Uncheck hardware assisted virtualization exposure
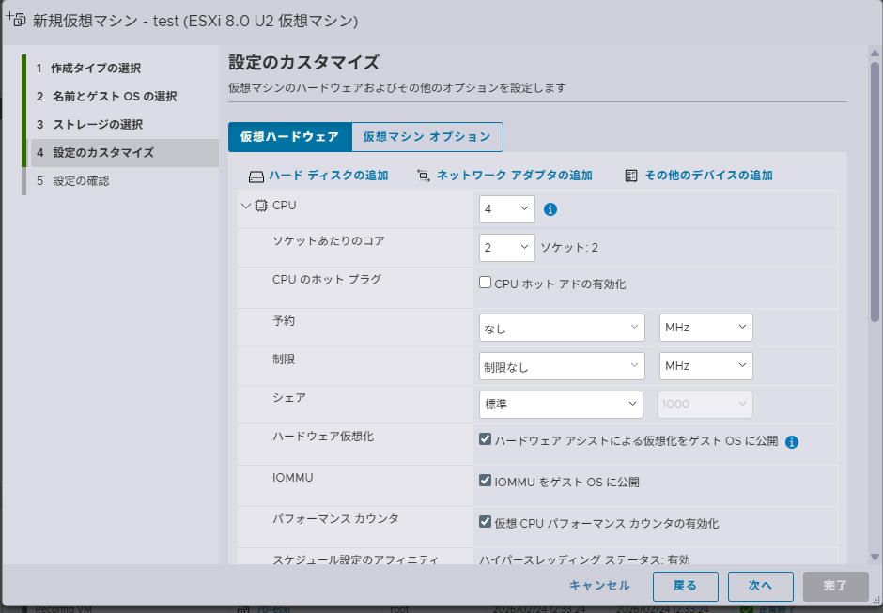This screenshot has width=883, height=613. pyautogui.click(x=486, y=439)
